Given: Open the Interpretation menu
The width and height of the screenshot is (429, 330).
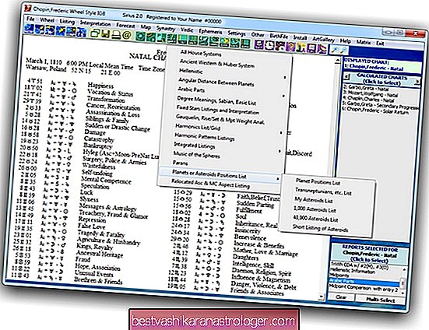Looking at the screenshot, I should pos(96,23).
